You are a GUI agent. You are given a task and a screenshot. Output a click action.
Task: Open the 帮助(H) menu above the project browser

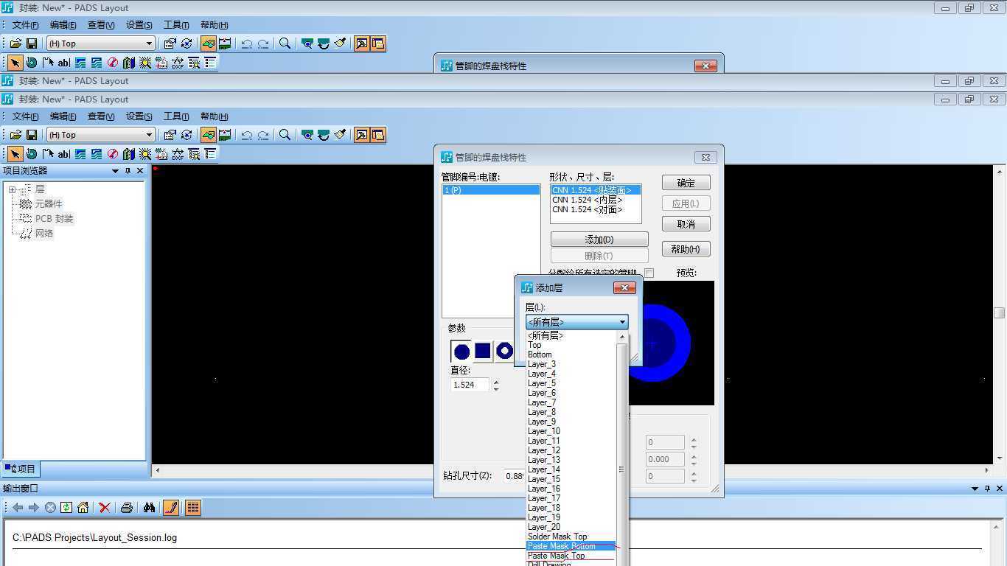pos(215,116)
